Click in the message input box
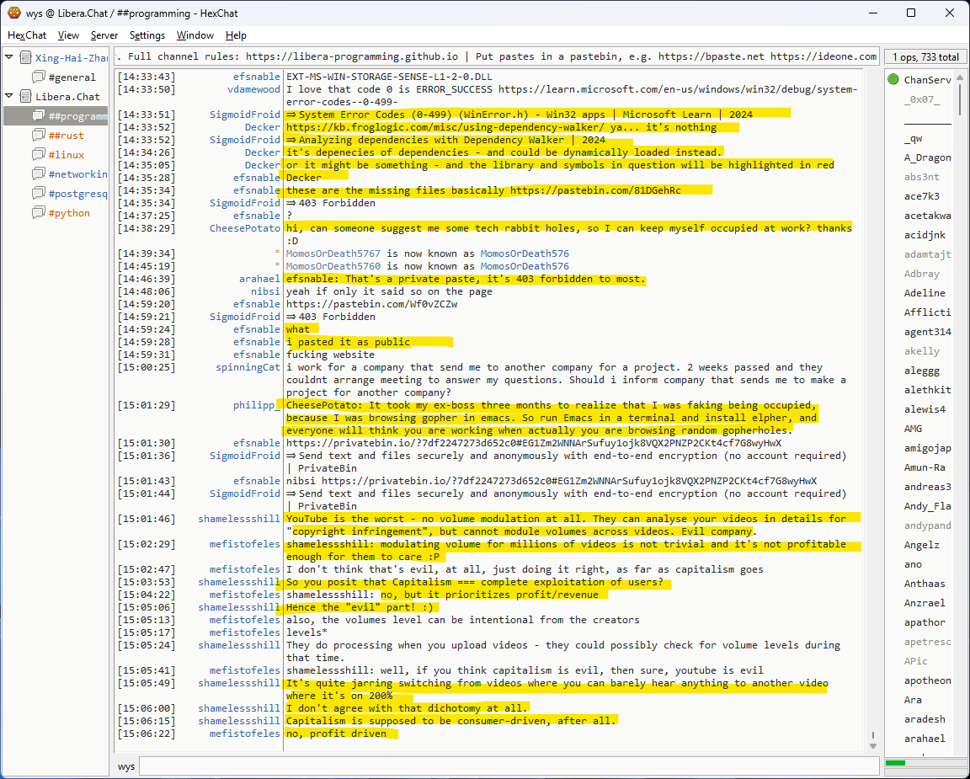The image size is (970, 779). coord(505,766)
